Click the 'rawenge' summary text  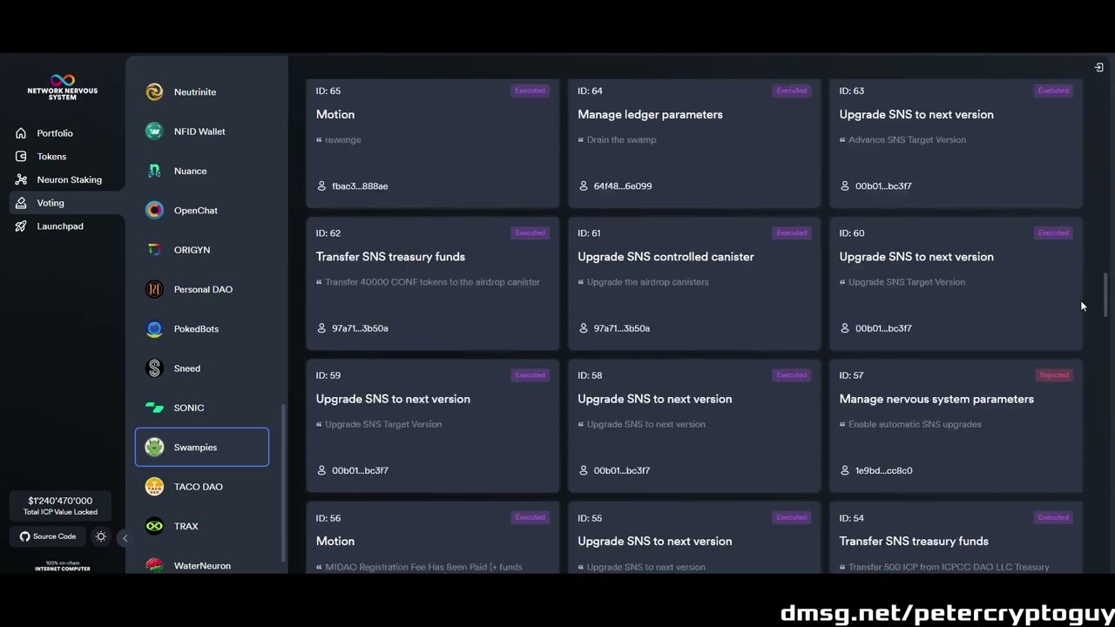(x=343, y=140)
